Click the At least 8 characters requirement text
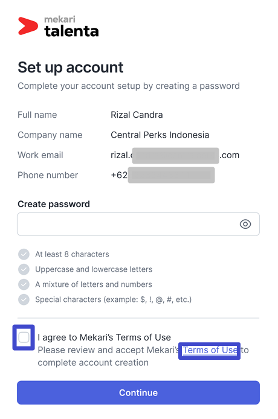 pos(73,254)
